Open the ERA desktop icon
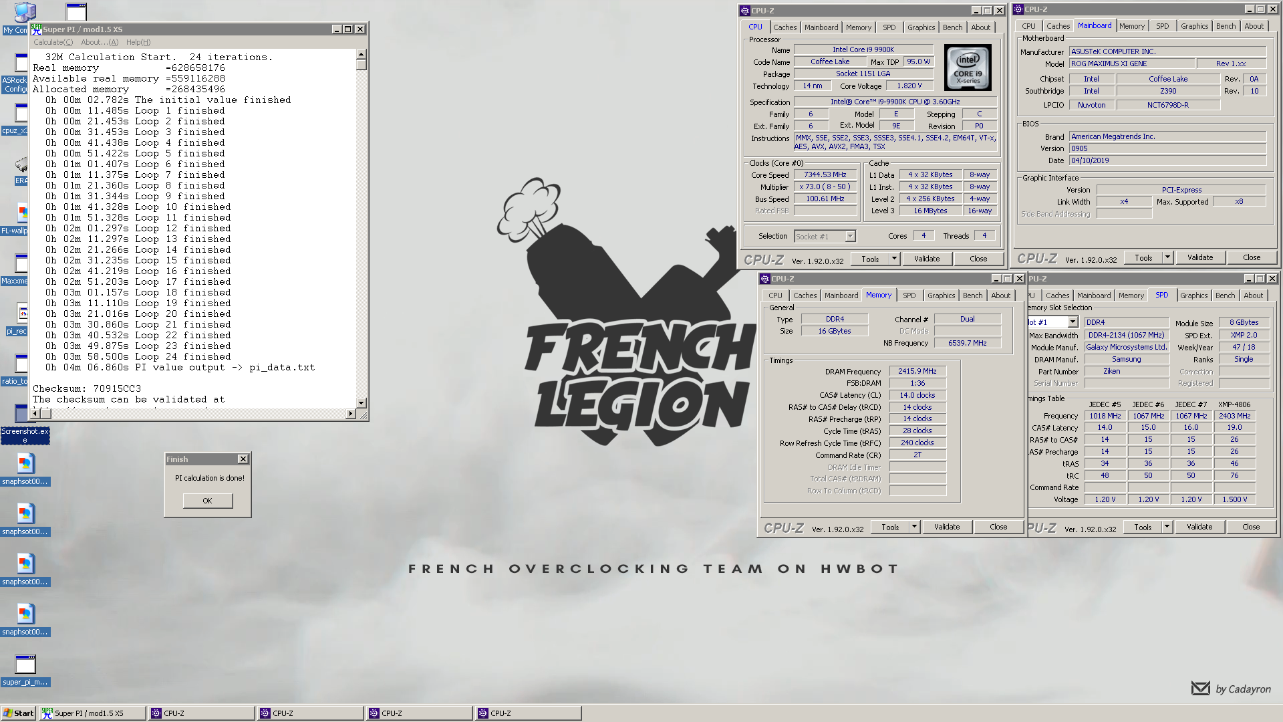Screen dimensions: 1283x722 point(21,171)
